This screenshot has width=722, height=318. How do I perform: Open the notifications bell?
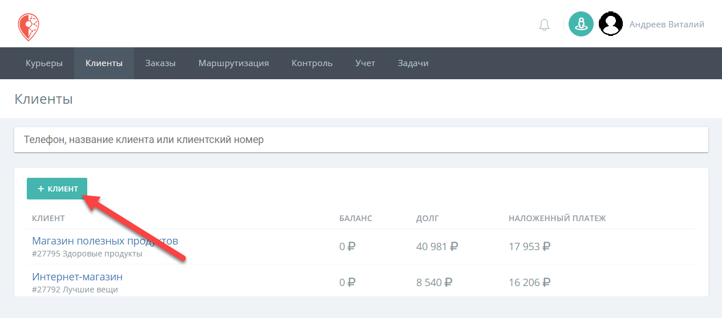[545, 25]
